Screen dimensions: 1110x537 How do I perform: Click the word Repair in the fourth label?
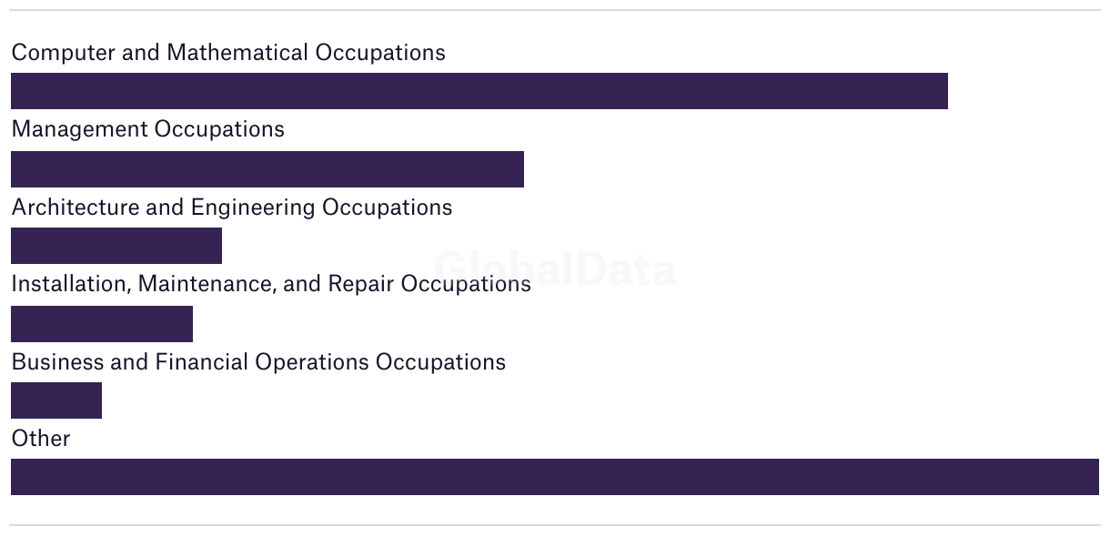coord(361,285)
